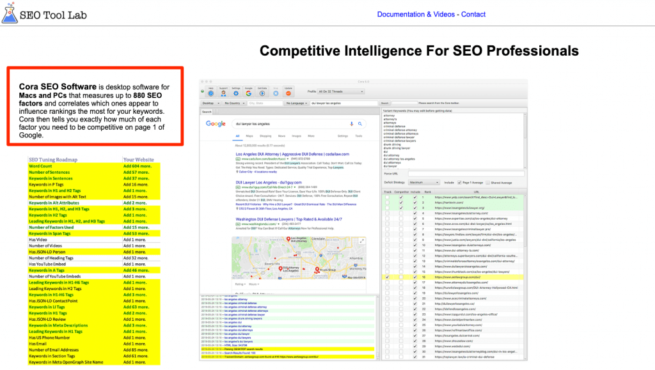Click the orange Update icon

click(288, 92)
